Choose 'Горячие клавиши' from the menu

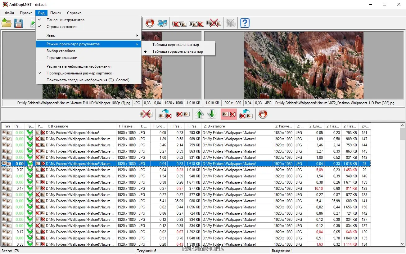click(88, 58)
